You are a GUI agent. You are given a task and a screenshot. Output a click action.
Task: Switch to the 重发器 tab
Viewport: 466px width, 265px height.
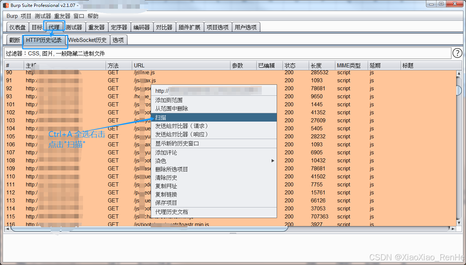point(96,27)
